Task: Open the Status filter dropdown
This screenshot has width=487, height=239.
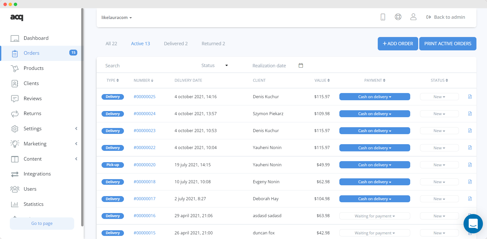Action: point(215,66)
